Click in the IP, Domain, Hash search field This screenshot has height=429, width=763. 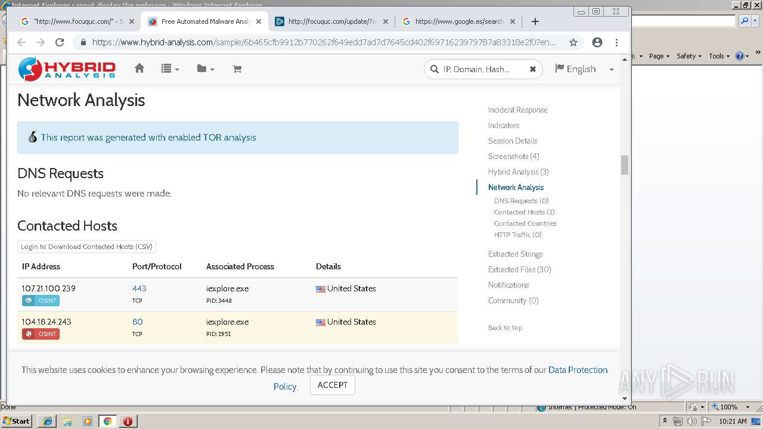pos(483,69)
